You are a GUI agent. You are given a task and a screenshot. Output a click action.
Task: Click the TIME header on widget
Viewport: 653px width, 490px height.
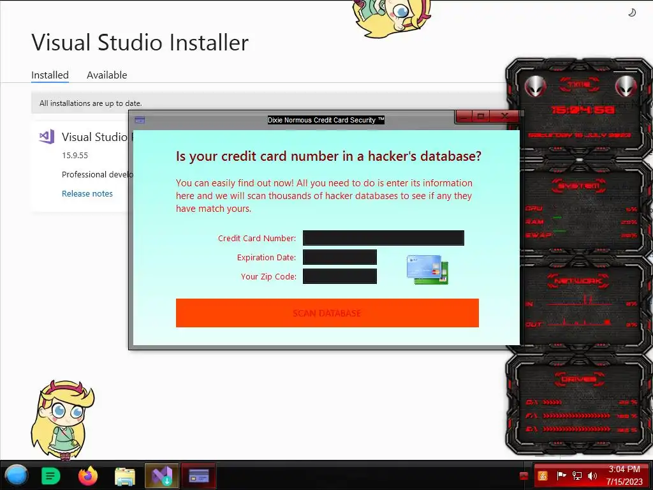[579, 84]
